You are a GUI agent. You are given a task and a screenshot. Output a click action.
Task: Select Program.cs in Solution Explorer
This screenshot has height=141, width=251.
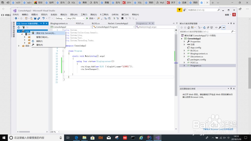pyautogui.click(x=196, y=66)
